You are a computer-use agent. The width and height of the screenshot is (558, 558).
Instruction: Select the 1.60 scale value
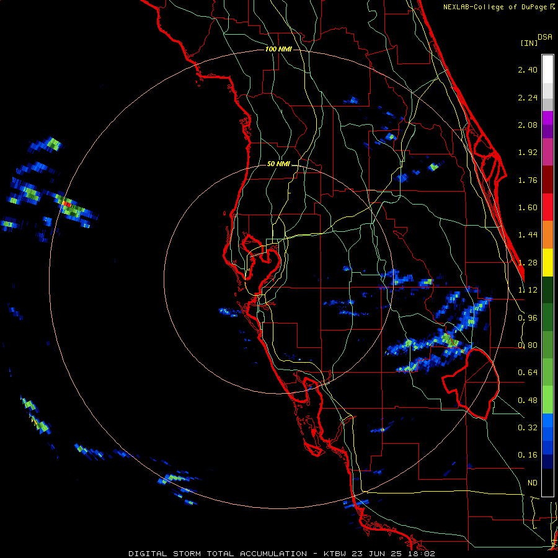[x=528, y=208]
